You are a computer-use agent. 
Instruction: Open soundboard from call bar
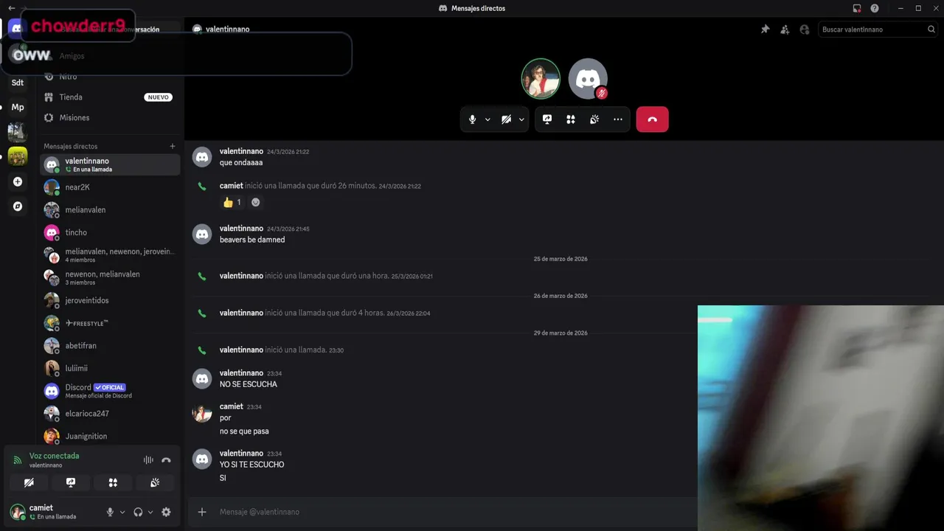(x=594, y=119)
